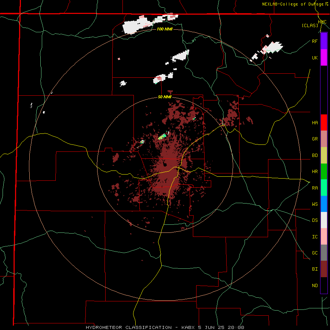This screenshot has height=330, width=330.
Task: Click the DS white legend swatch
Action: 324,220
